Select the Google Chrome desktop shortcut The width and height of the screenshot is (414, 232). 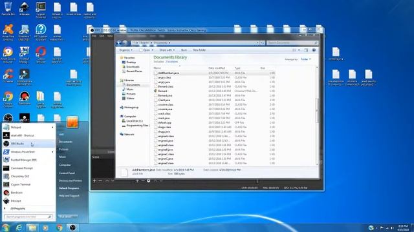(x=8, y=99)
